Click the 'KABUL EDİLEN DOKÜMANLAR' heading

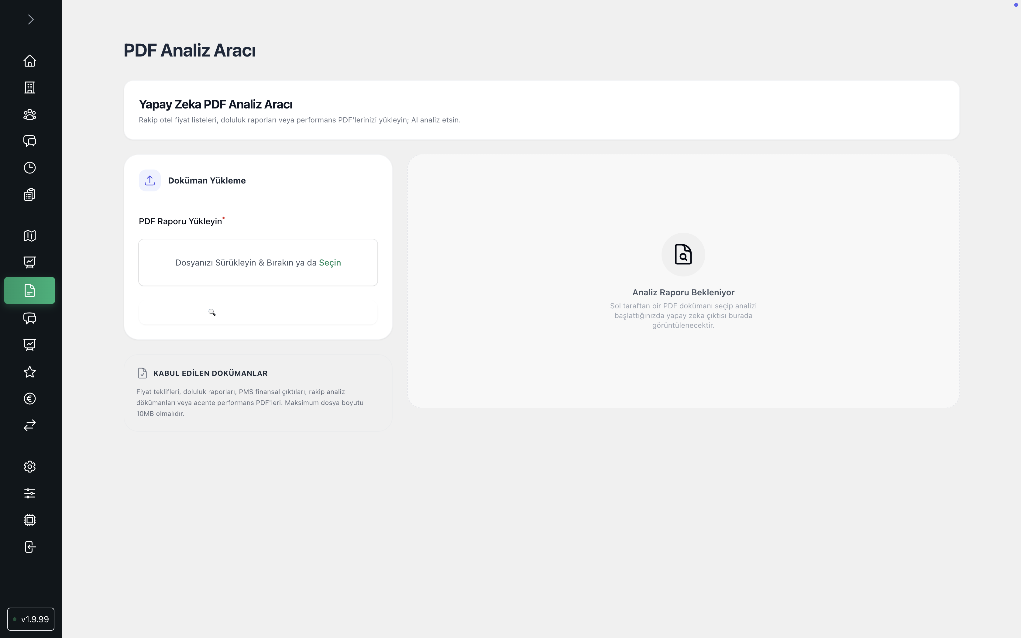coord(211,373)
